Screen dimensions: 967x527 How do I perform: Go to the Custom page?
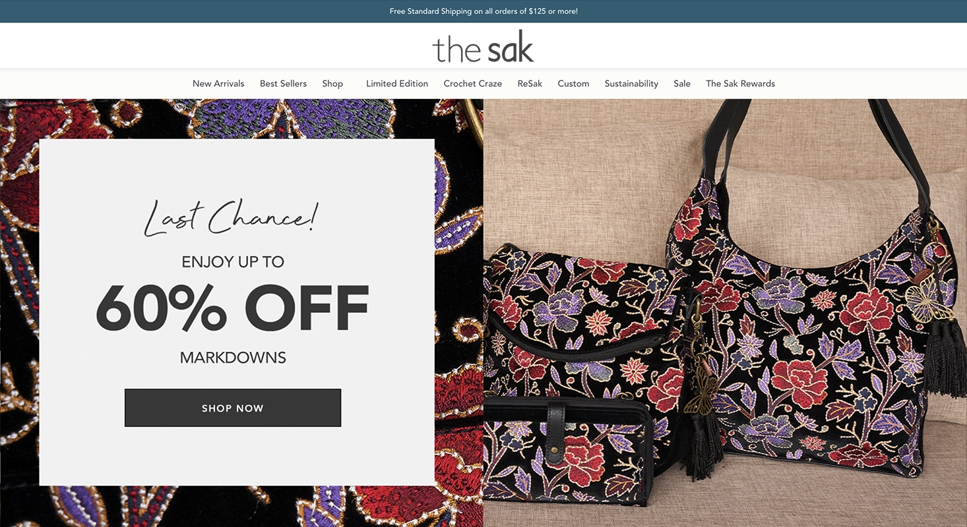573,84
